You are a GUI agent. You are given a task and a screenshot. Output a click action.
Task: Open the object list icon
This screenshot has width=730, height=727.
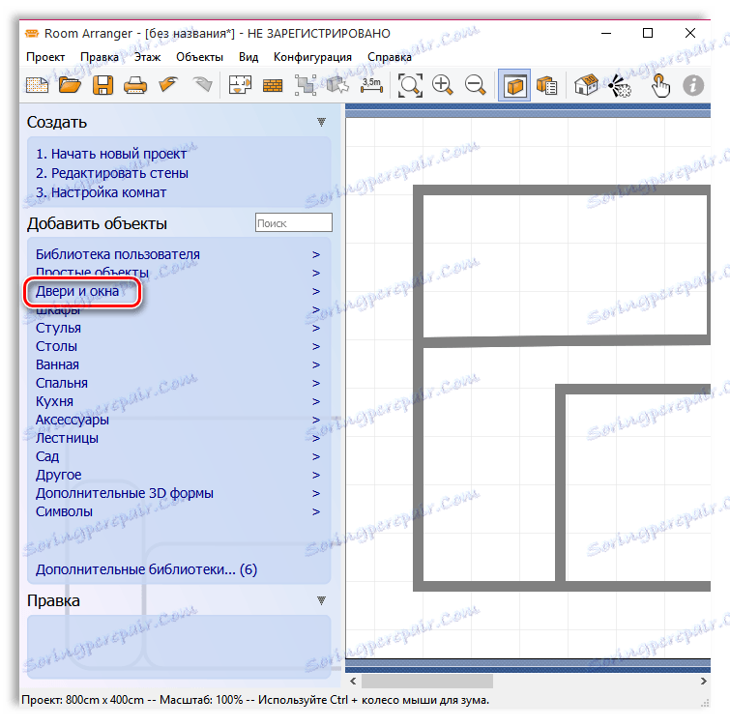547,86
